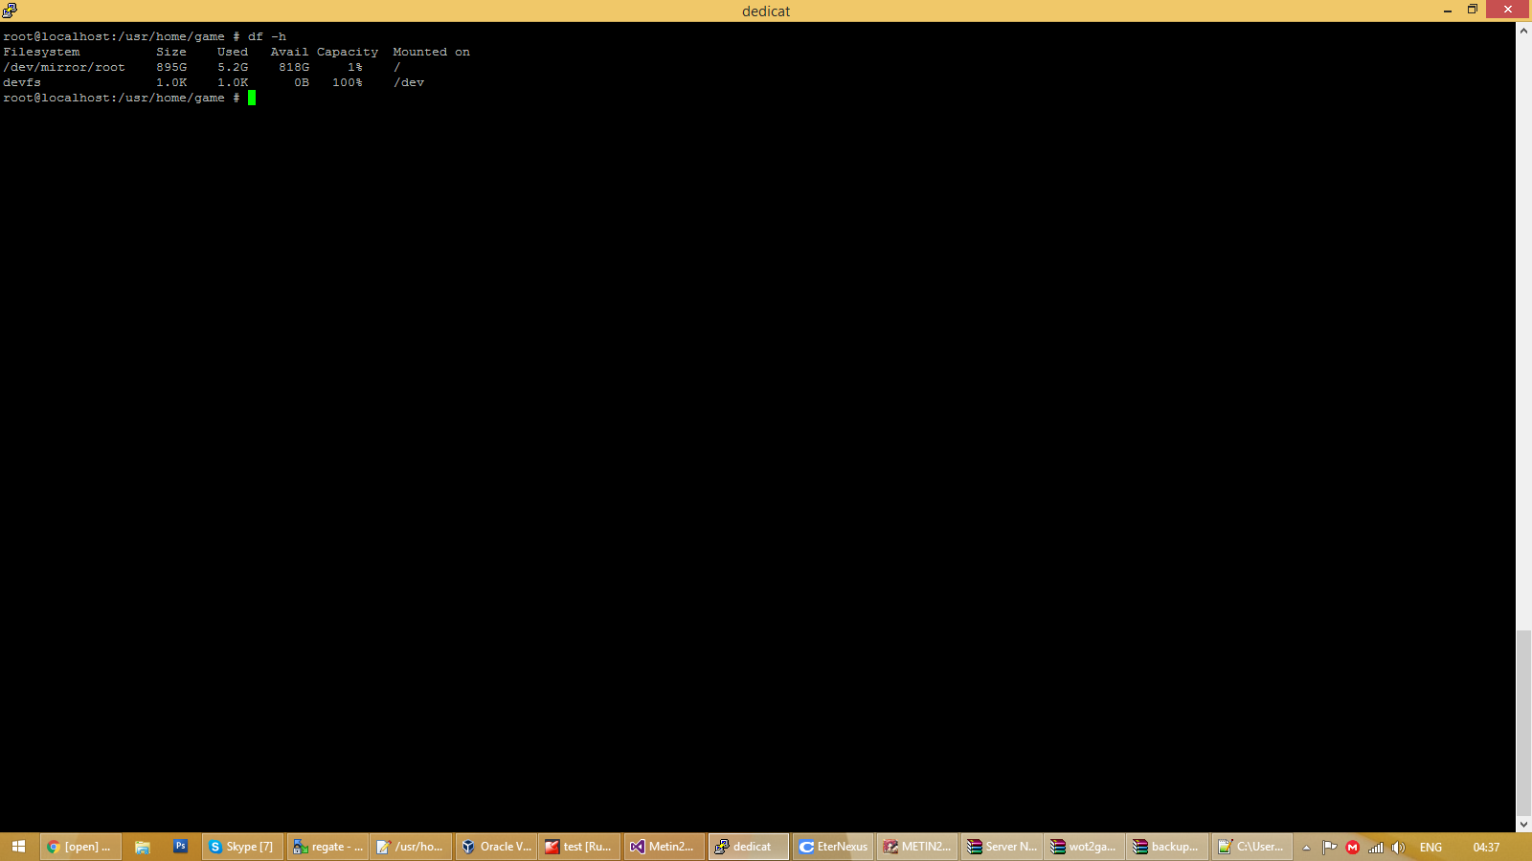Open the network signal tray icon
The height and width of the screenshot is (861, 1532).
point(1375,848)
